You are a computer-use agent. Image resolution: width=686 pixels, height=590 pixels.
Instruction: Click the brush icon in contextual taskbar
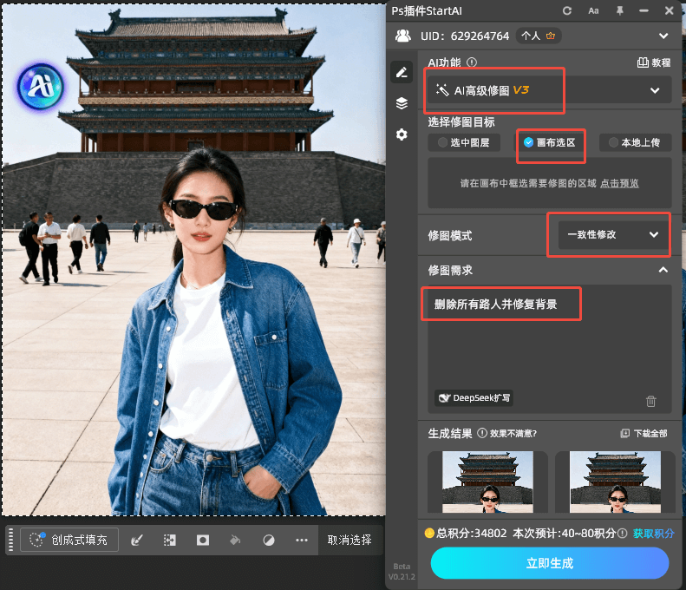[x=136, y=540]
